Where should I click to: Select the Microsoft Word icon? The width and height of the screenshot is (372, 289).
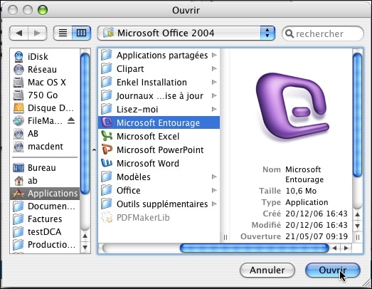(107, 163)
